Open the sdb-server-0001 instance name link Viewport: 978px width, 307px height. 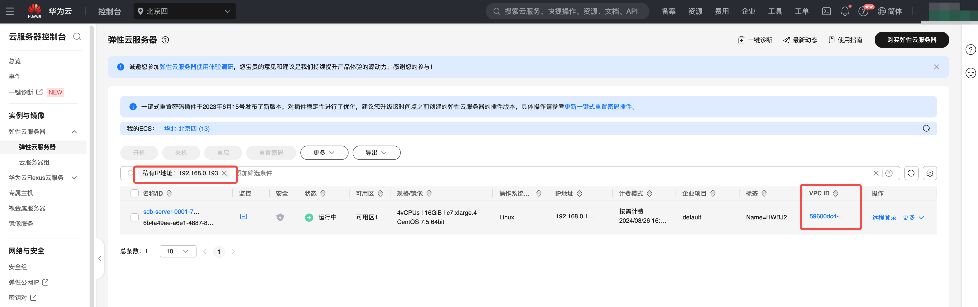[x=171, y=211]
